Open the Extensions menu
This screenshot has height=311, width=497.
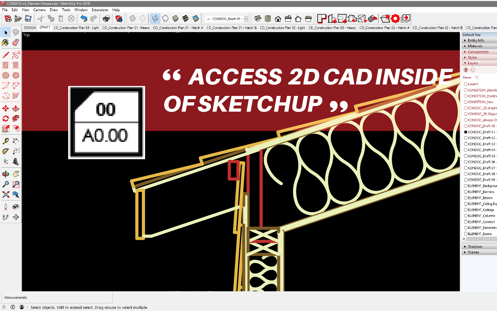coord(100,10)
